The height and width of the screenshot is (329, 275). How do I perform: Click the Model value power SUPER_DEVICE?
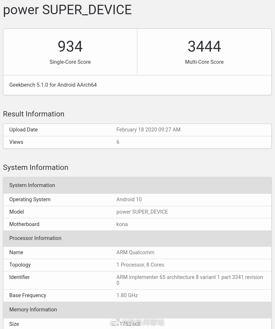(x=142, y=212)
